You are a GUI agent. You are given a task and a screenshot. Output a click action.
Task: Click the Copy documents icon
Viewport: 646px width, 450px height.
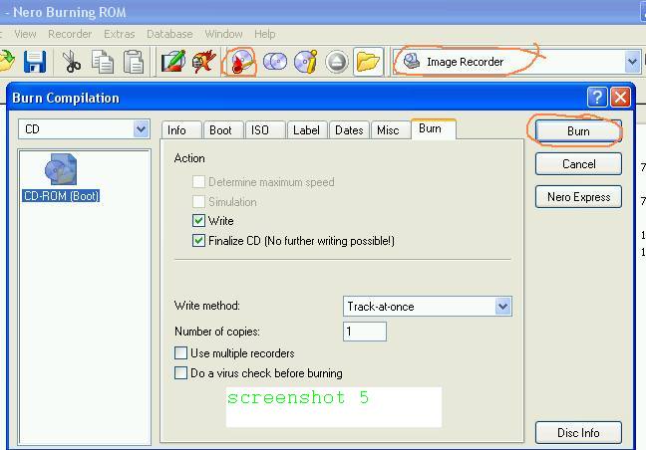point(102,62)
